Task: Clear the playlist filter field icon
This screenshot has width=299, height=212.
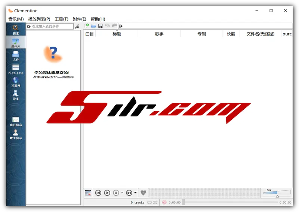Action: tap(121, 26)
